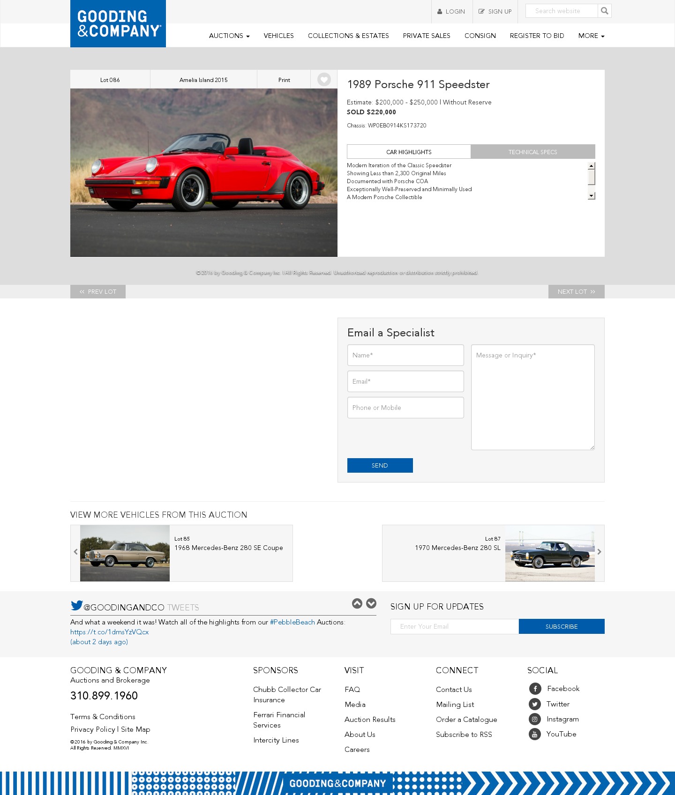Click the Print button
This screenshot has height=795, width=675.
point(284,80)
